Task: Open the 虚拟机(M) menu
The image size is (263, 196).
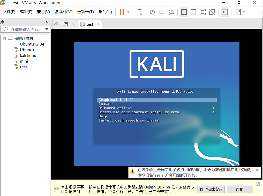Action: pos(64,12)
